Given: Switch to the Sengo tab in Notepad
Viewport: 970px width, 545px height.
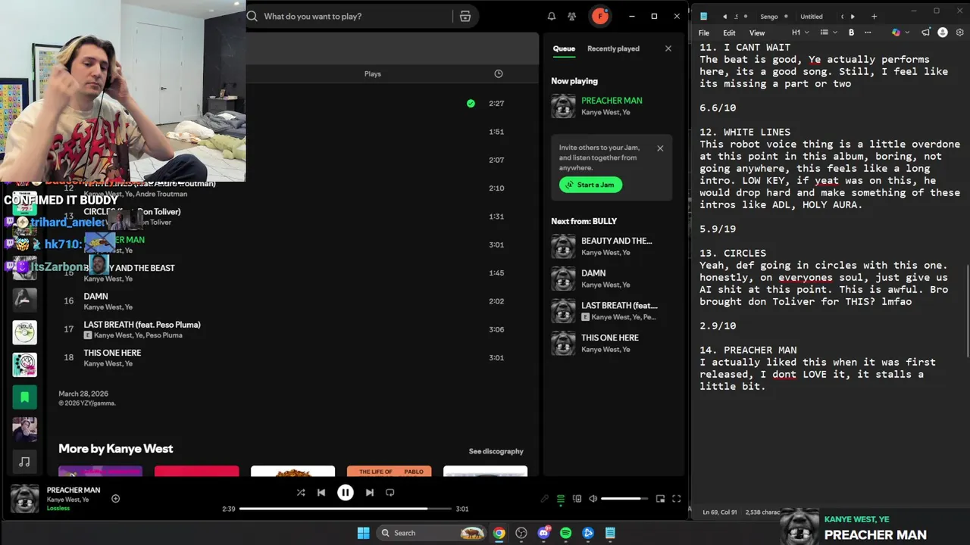Looking at the screenshot, I should click(x=769, y=17).
